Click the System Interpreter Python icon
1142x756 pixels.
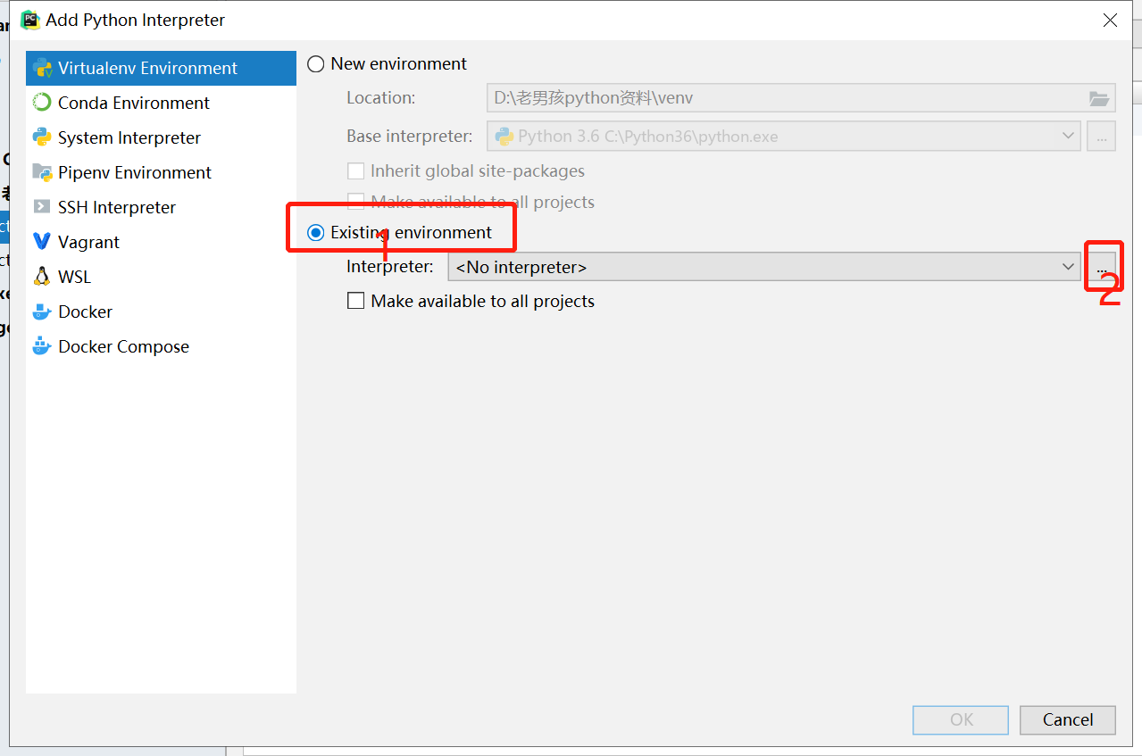coord(42,137)
